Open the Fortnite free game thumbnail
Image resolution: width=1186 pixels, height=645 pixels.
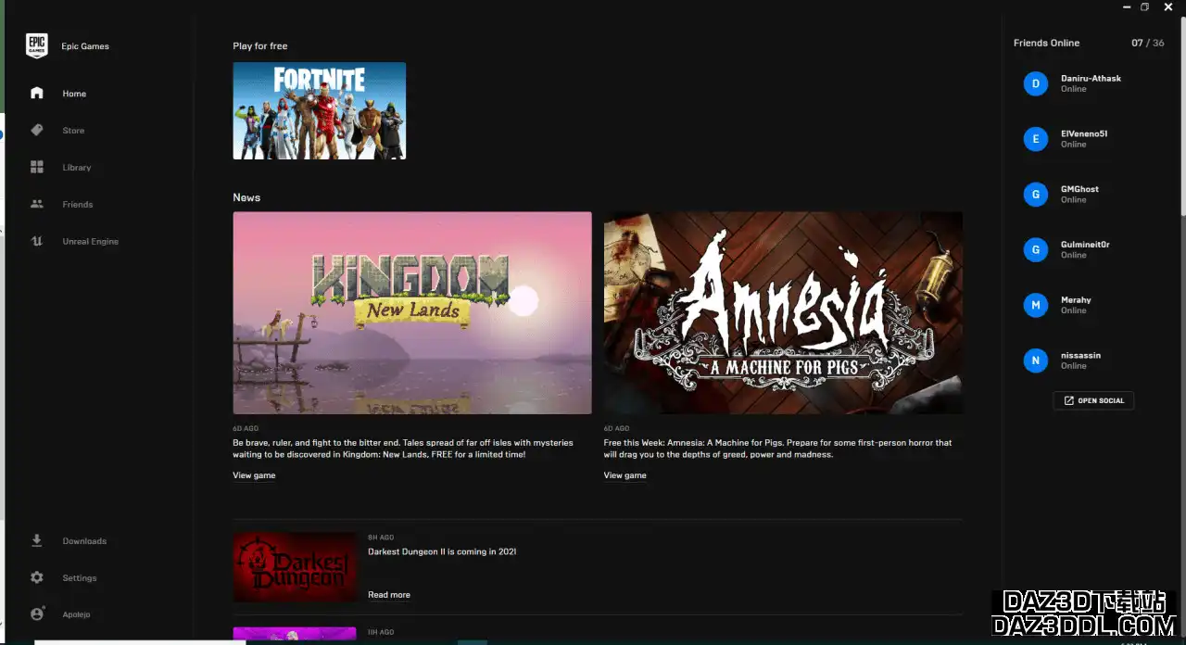click(320, 111)
